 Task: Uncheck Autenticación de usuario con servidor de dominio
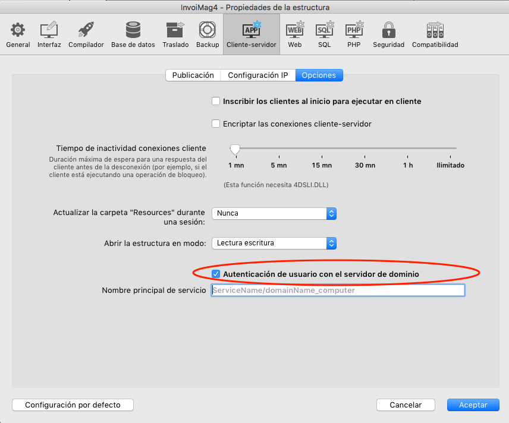pos(216,274)
